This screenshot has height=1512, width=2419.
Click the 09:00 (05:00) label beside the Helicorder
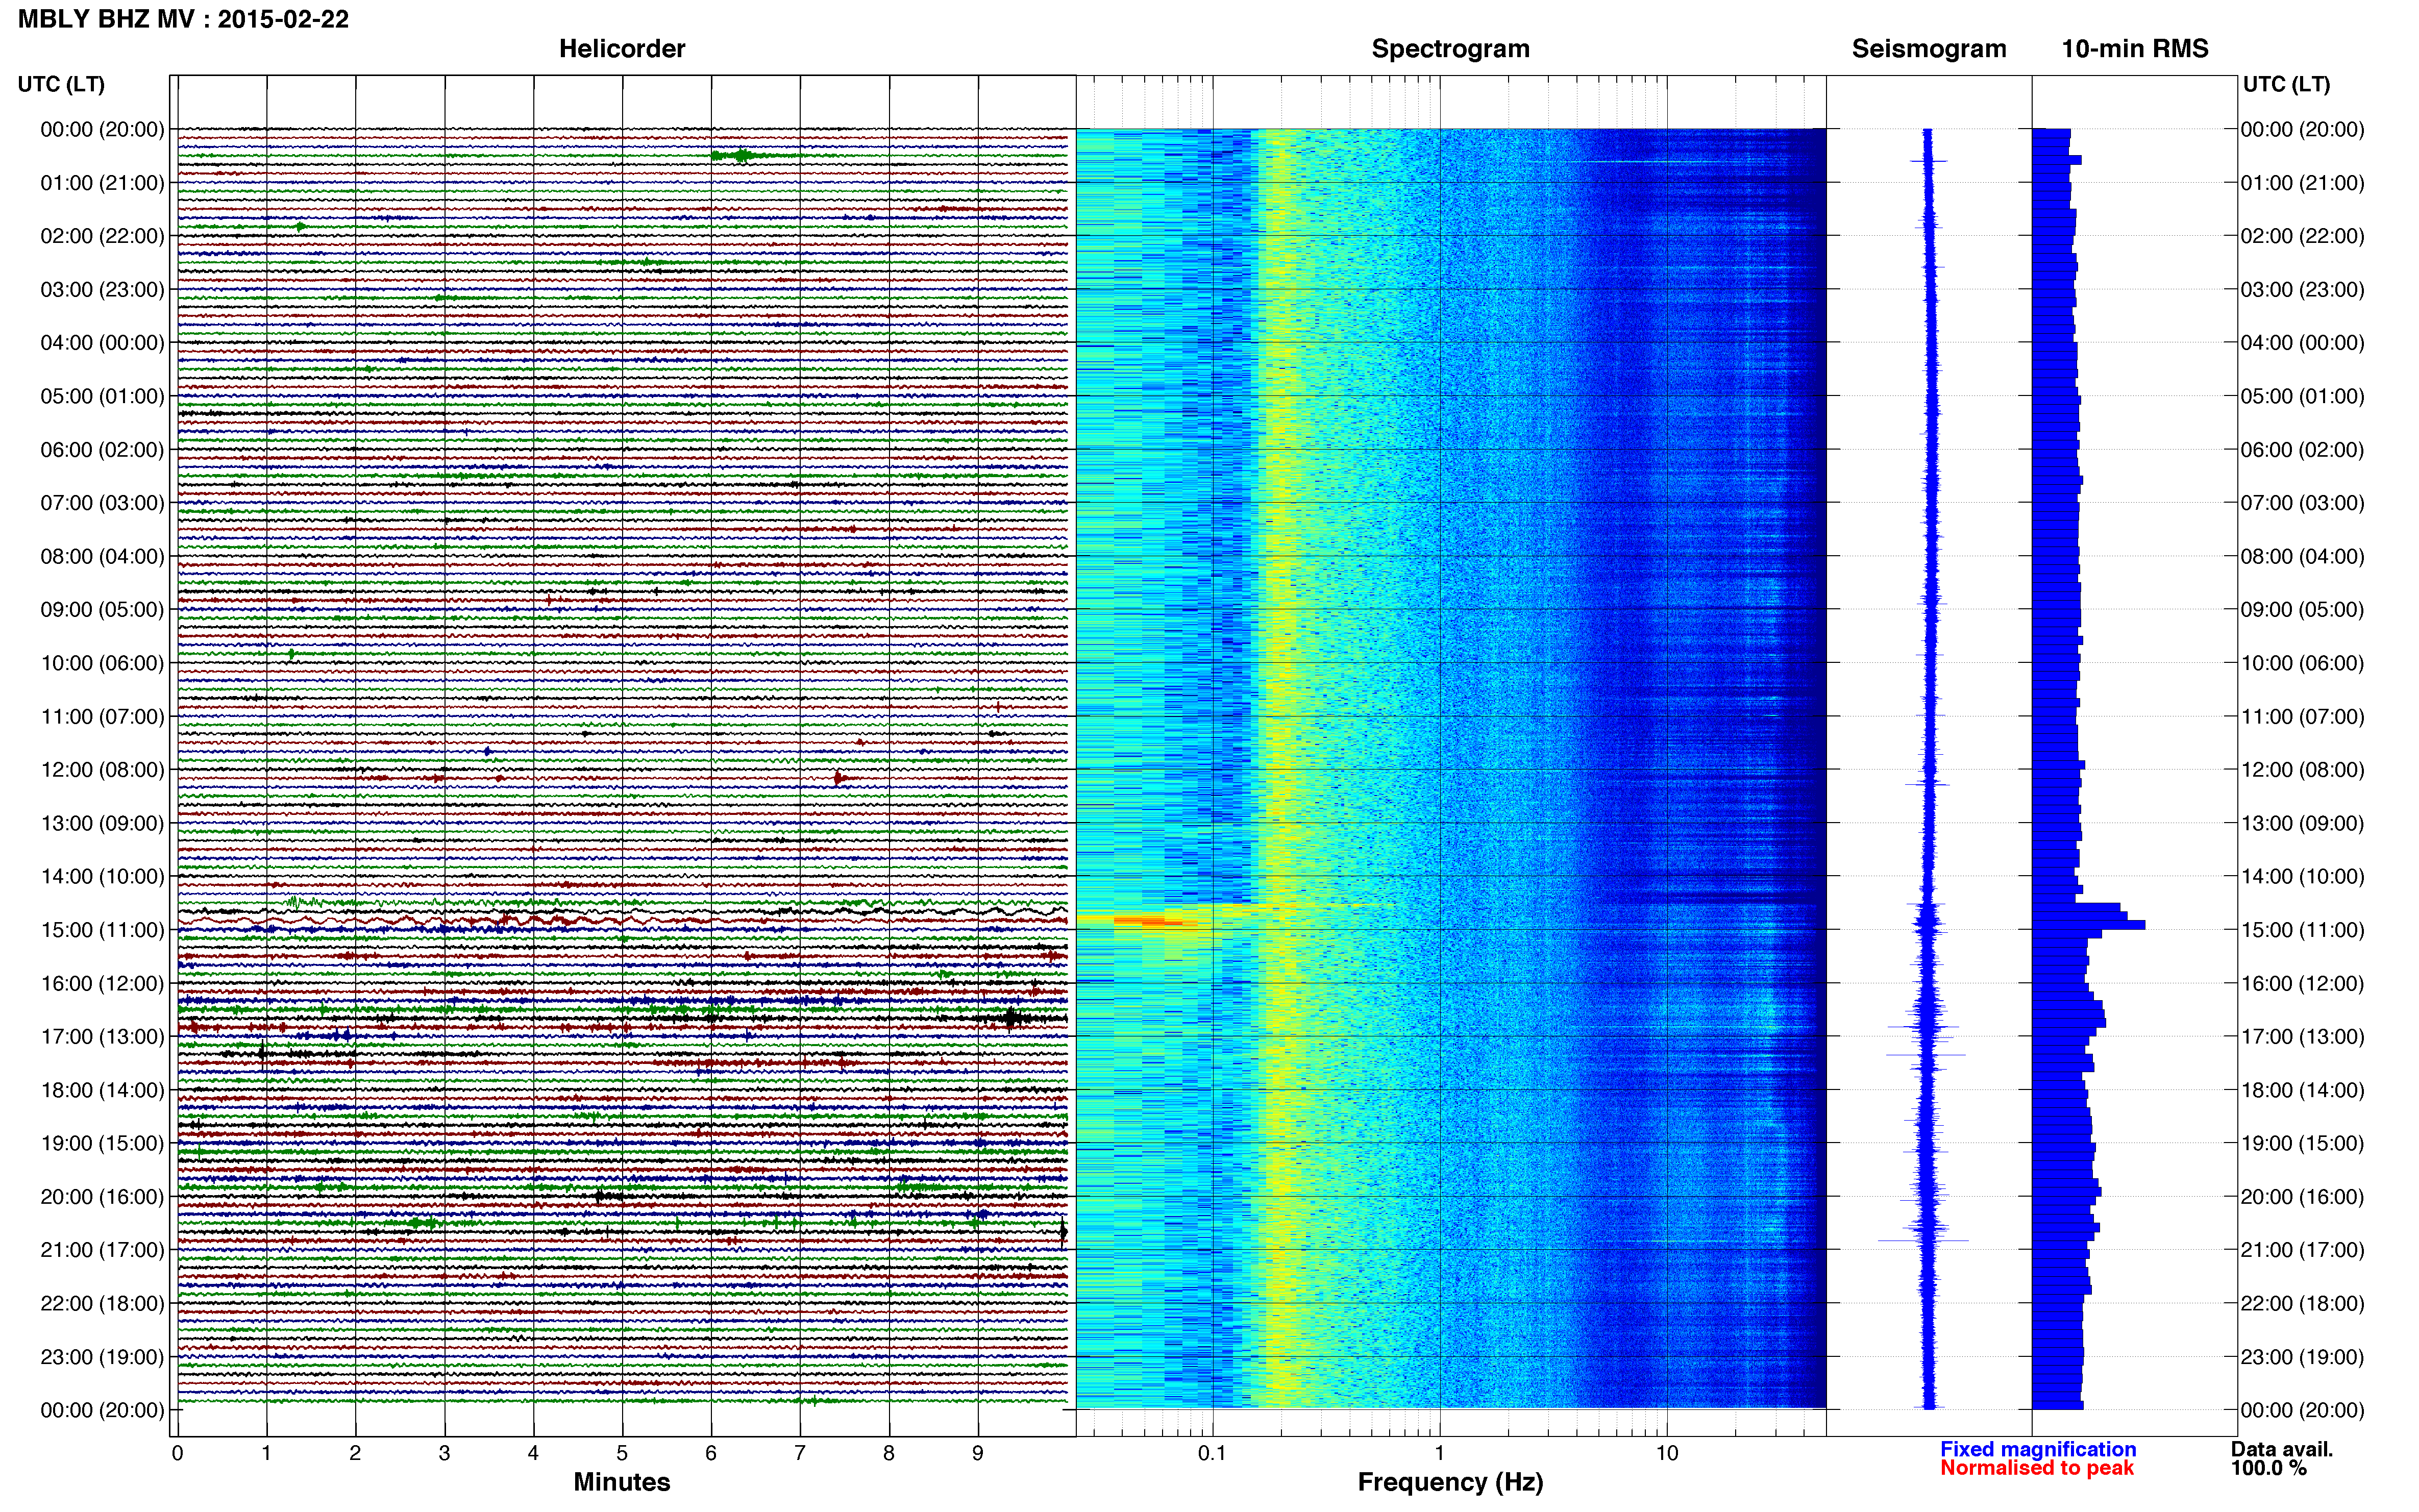point(102,610)
